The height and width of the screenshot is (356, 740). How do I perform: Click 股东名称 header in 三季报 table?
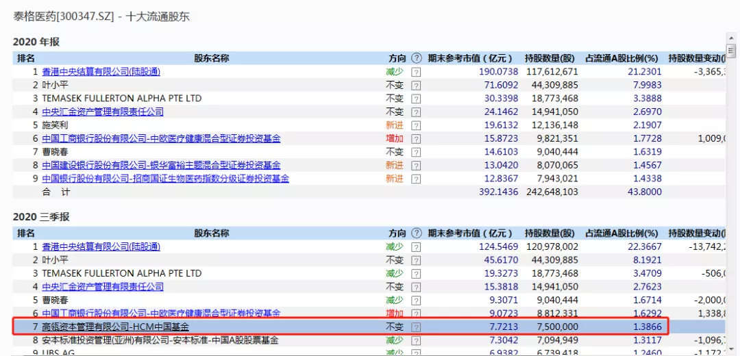coord(212,233)
